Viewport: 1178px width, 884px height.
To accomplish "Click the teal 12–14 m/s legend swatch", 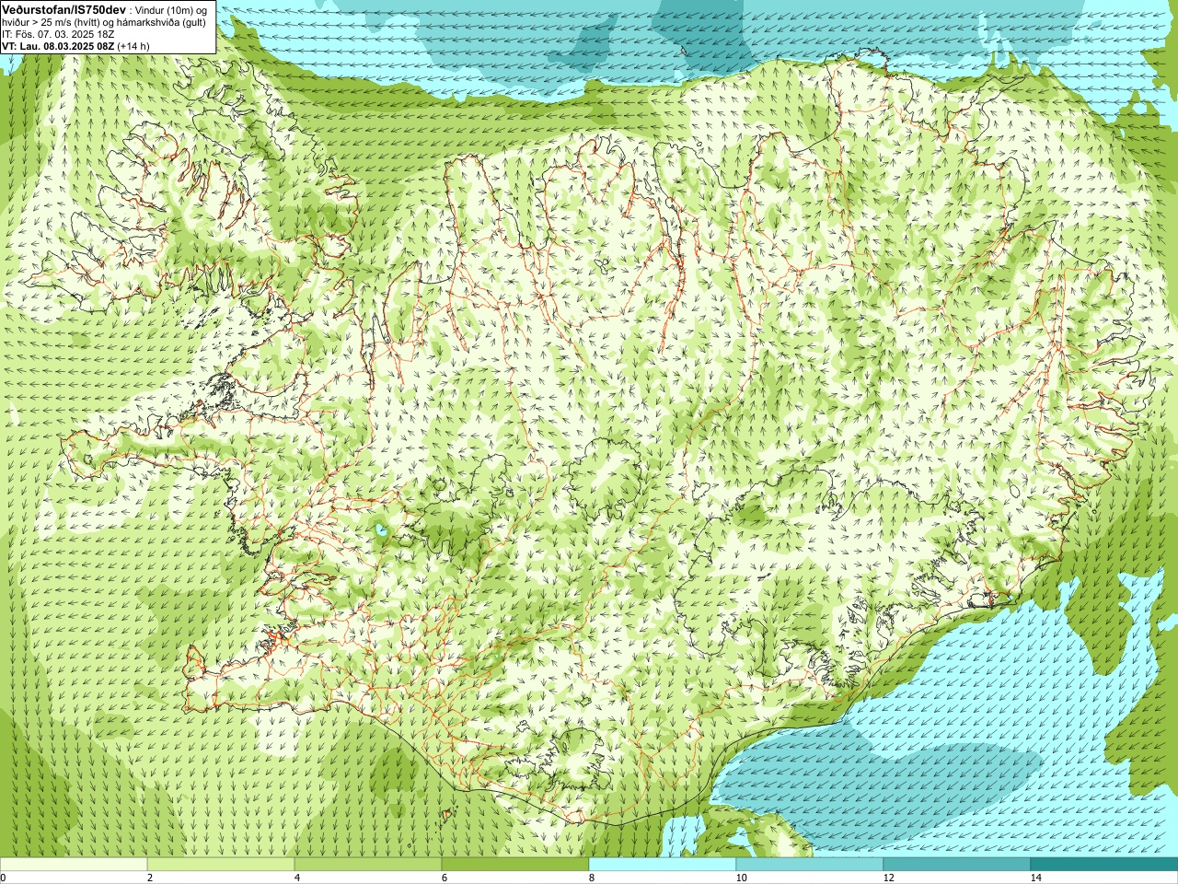I will coord(957,865).
